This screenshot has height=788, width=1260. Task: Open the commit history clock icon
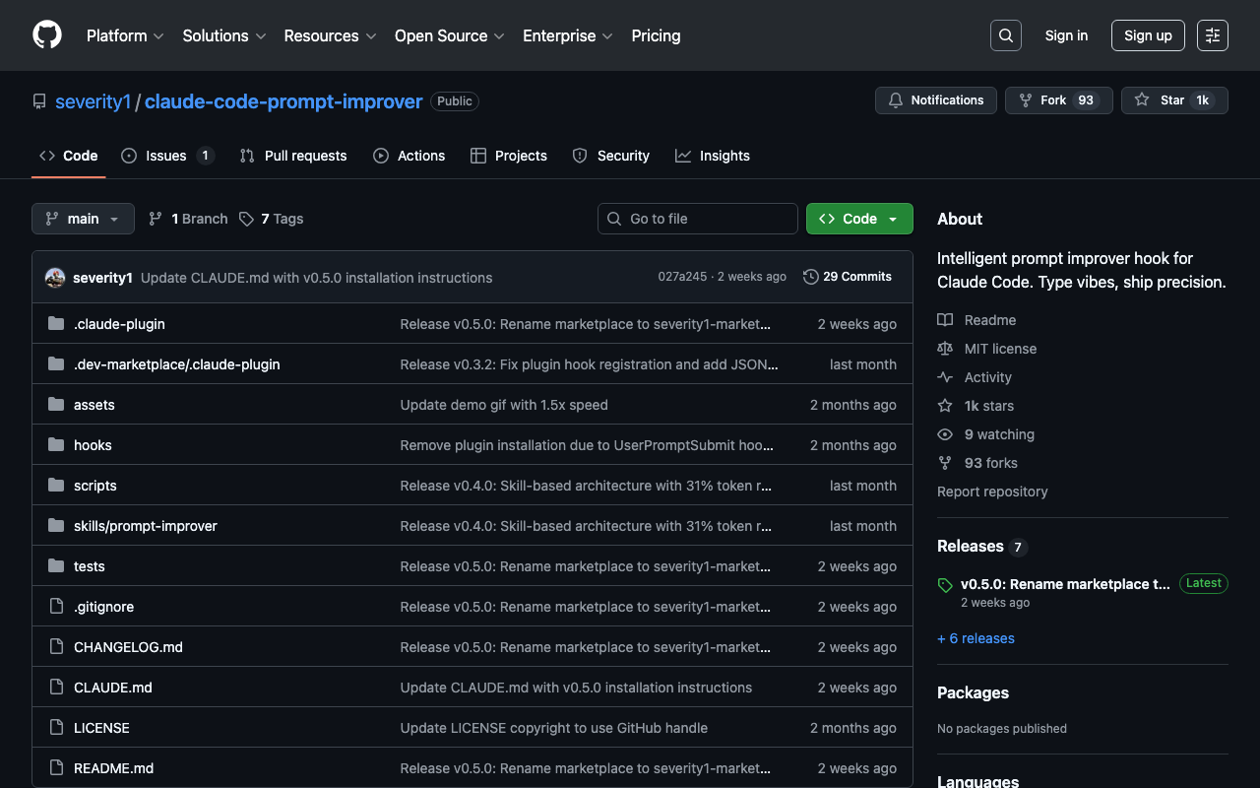(x=811, y=277)
